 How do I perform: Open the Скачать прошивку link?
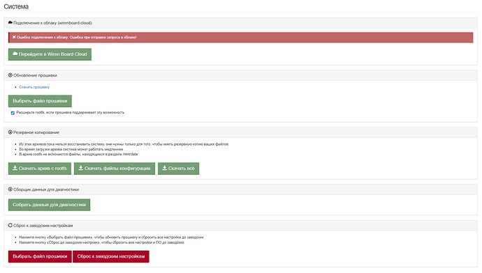point(34,87)
